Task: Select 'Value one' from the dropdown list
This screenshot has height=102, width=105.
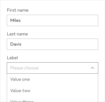Action: coord(52,79)
